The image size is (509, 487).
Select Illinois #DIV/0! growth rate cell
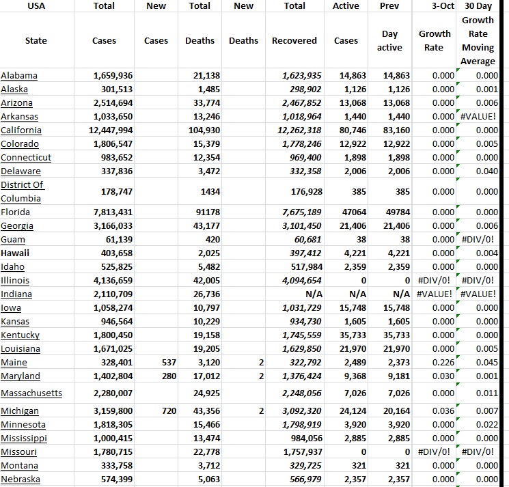434,280
